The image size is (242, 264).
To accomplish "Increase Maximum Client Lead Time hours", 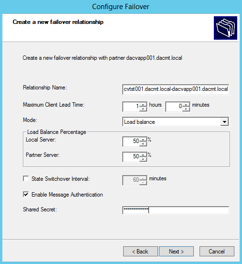I will point(143,105).
